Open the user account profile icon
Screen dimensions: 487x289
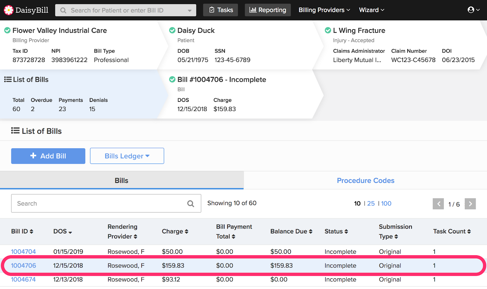(x=471, y=10)
